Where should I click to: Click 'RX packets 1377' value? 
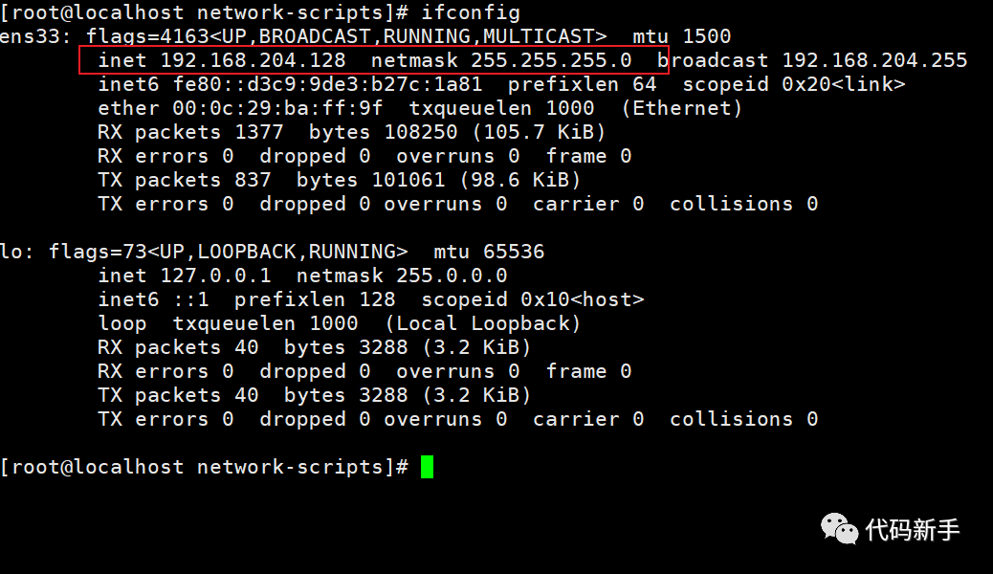190,132
